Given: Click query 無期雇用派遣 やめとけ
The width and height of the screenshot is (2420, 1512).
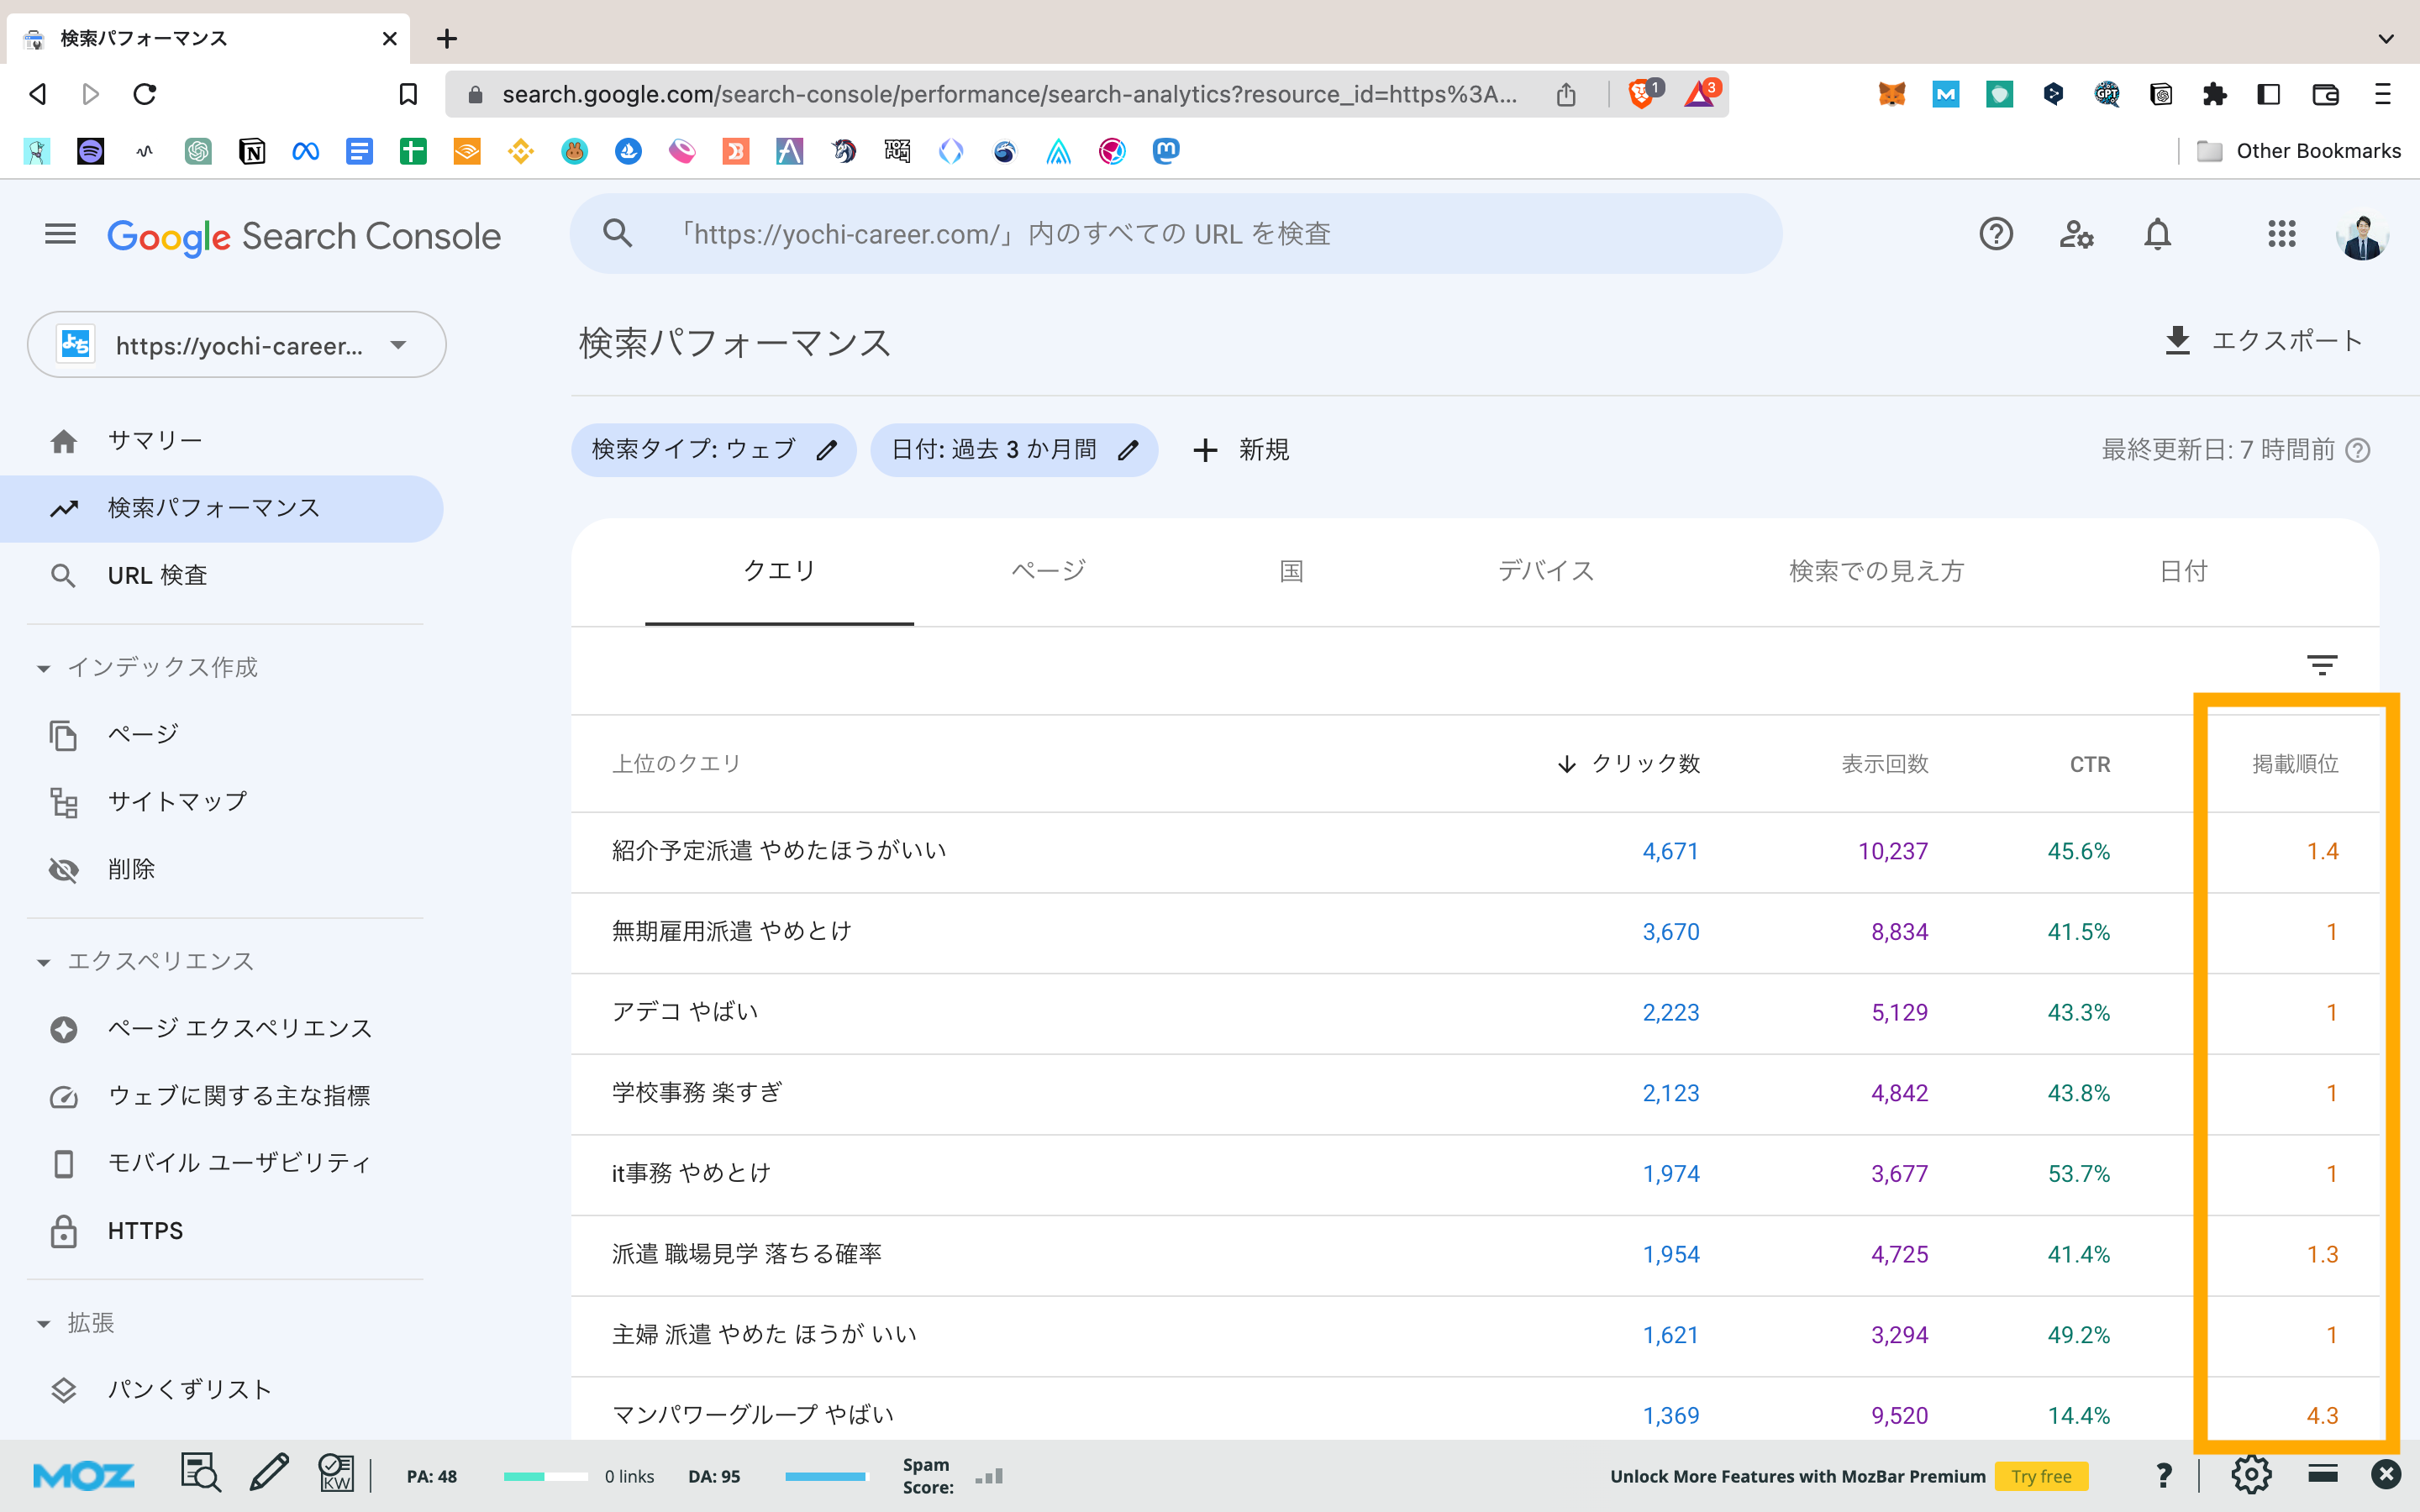Looking at the screenshot, I should click(731, 932).
